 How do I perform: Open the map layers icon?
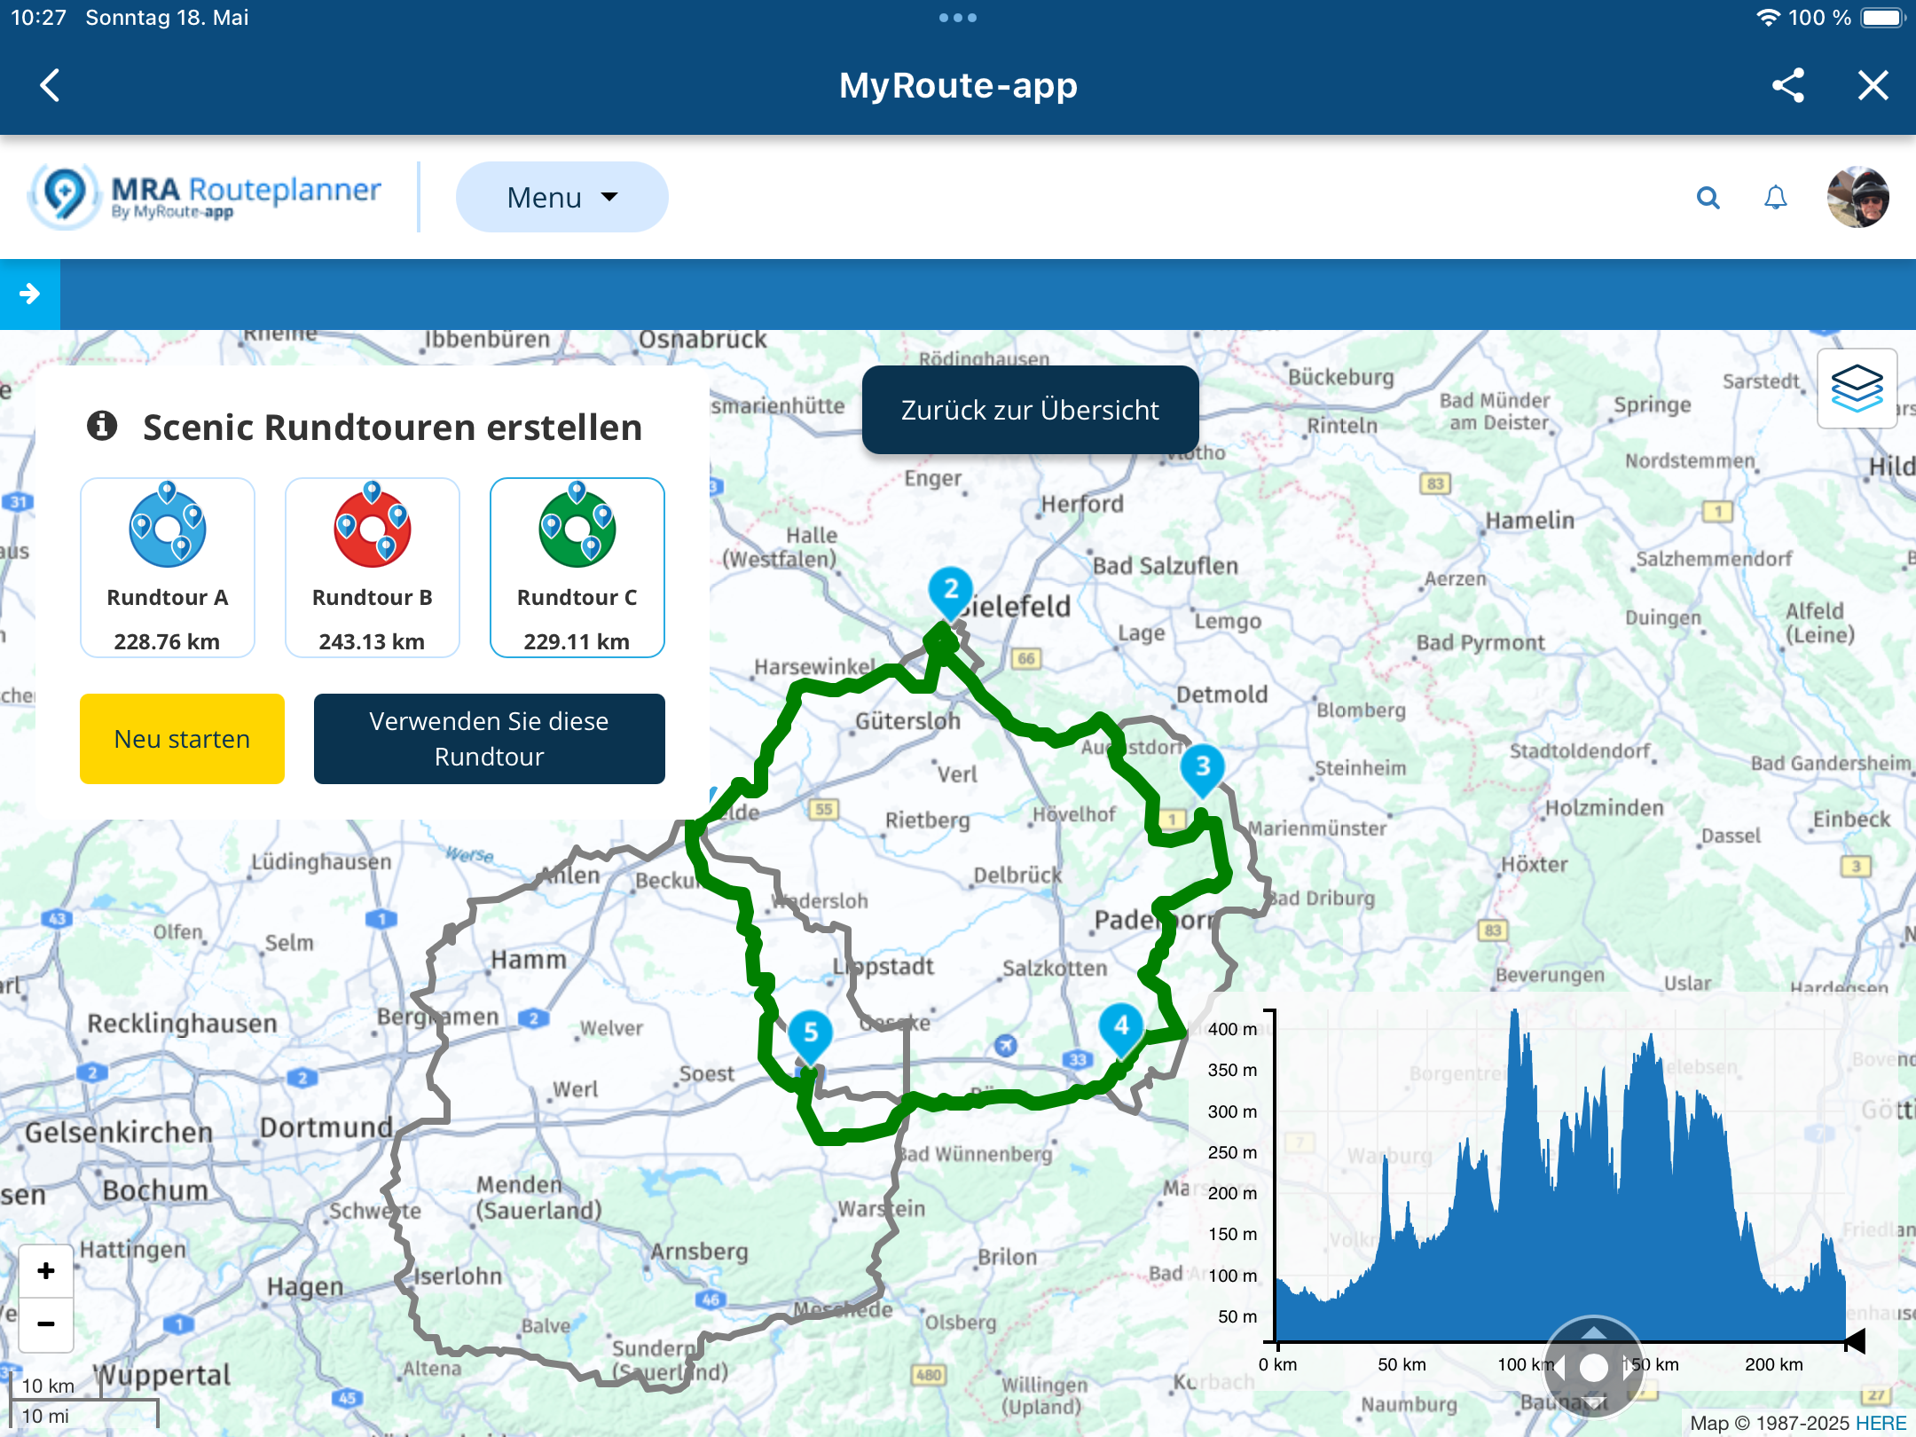1857,389
